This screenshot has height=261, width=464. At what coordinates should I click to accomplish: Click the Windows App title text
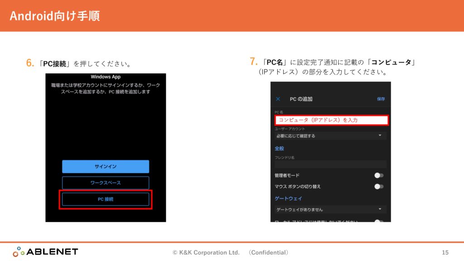(106, 77)
